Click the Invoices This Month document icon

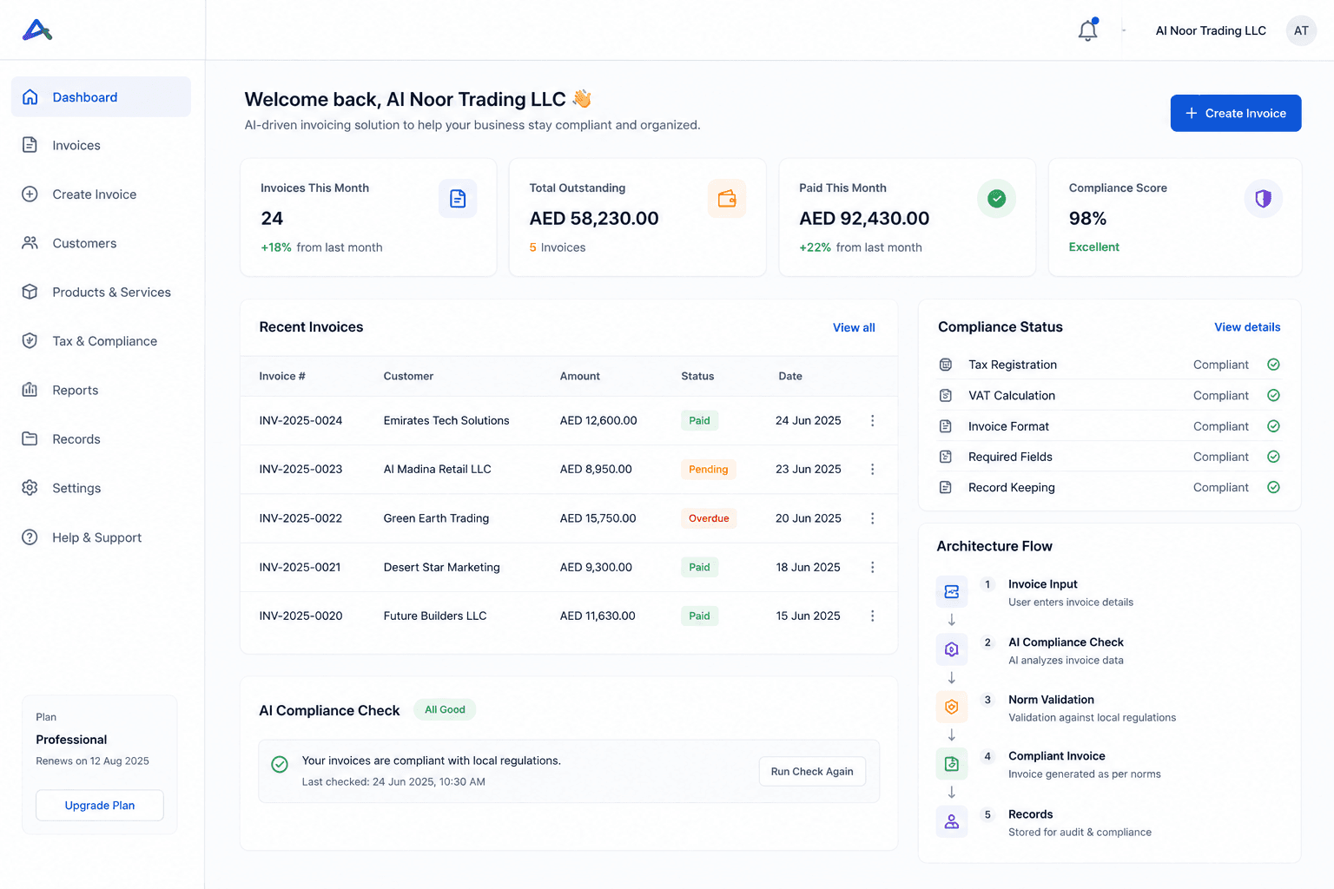click(x=458, y=199)
